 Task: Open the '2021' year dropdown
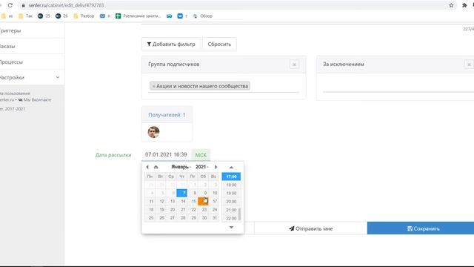pyautogui.click(x=202, y=167)
